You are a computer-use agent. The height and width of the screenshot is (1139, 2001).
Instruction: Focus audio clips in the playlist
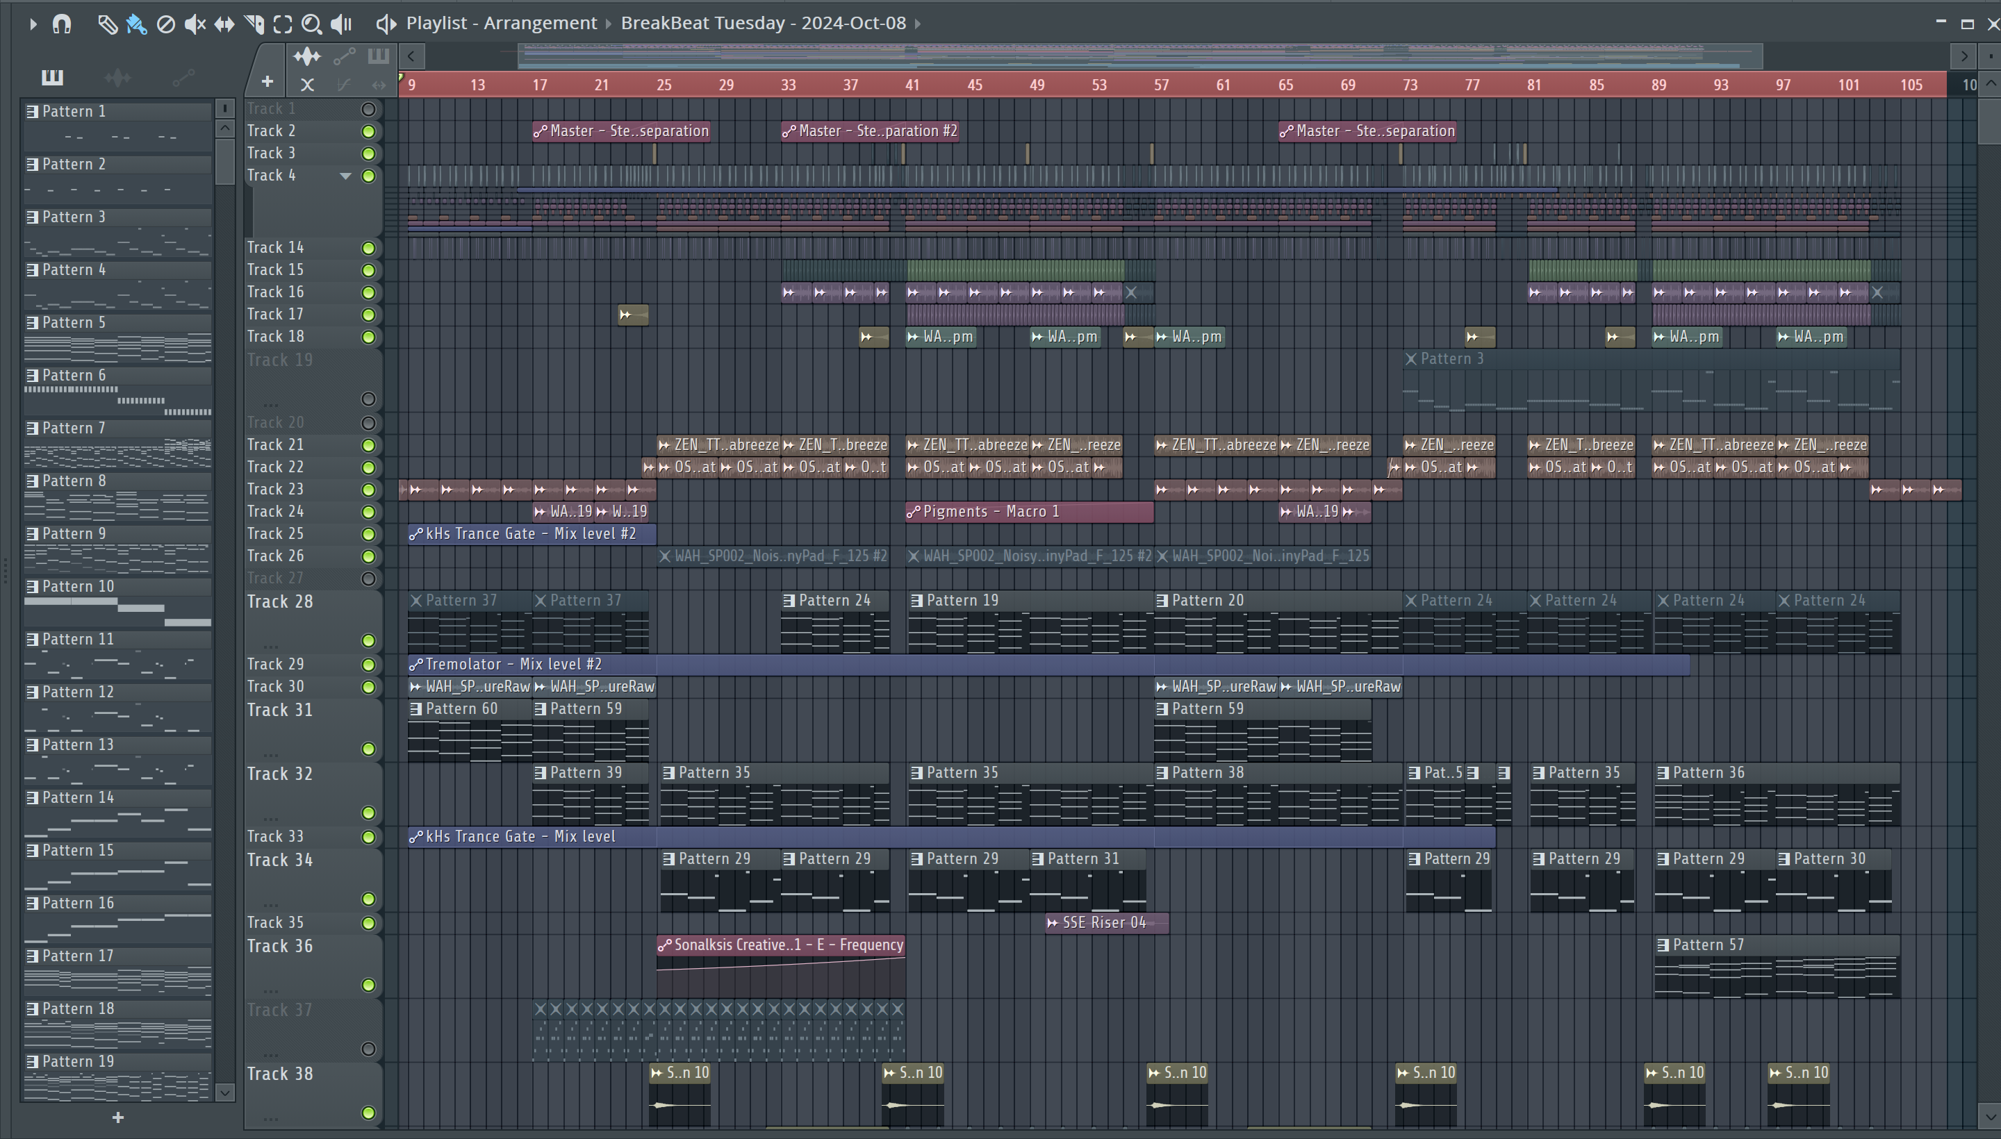point(307,56)
